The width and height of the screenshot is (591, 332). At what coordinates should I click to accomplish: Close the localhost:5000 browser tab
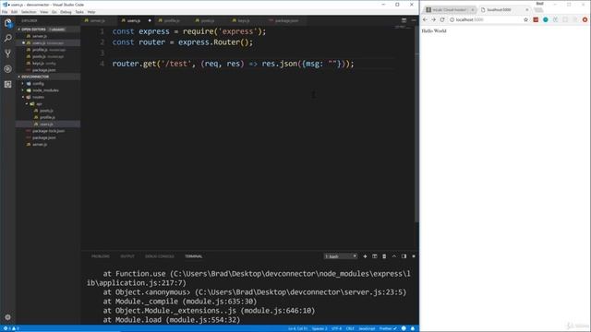point(527,9)
